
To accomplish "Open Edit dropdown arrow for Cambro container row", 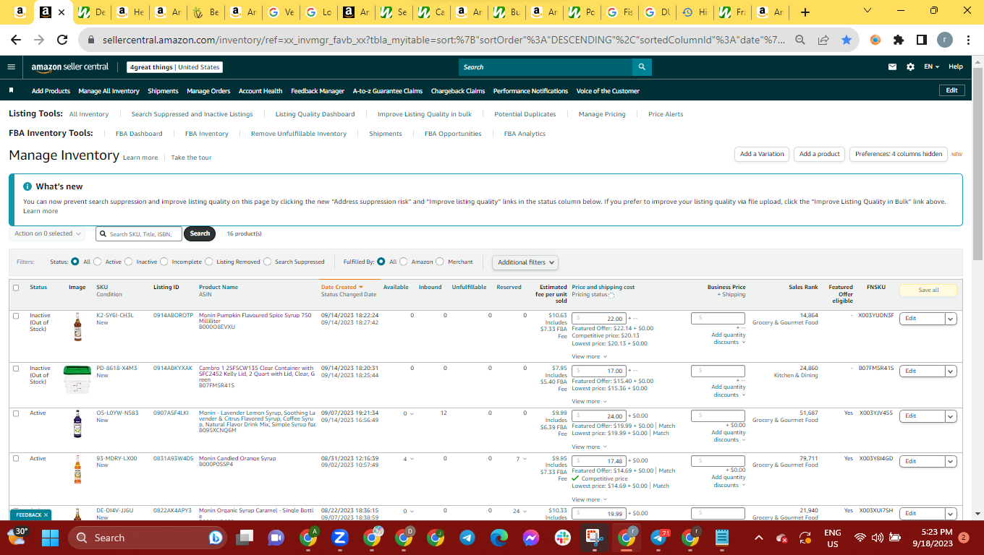I will (x=951, y=371).
